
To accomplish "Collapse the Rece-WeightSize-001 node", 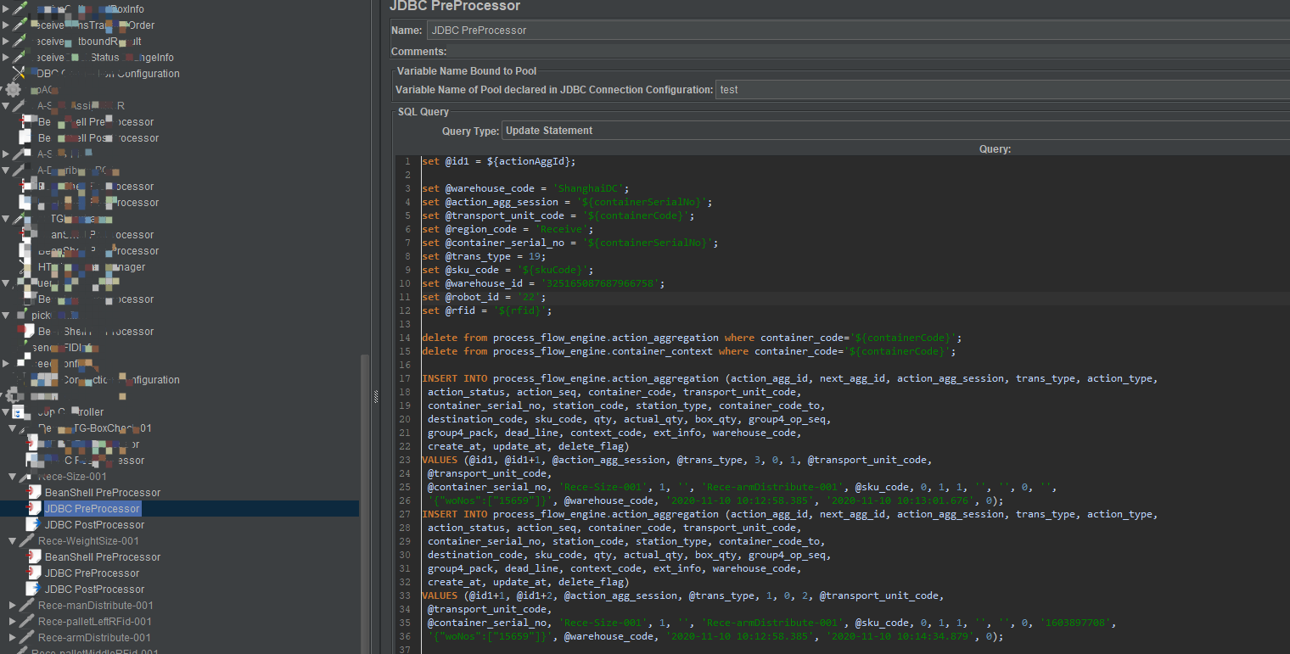I will pyautogui.click(x=12, y=541).
